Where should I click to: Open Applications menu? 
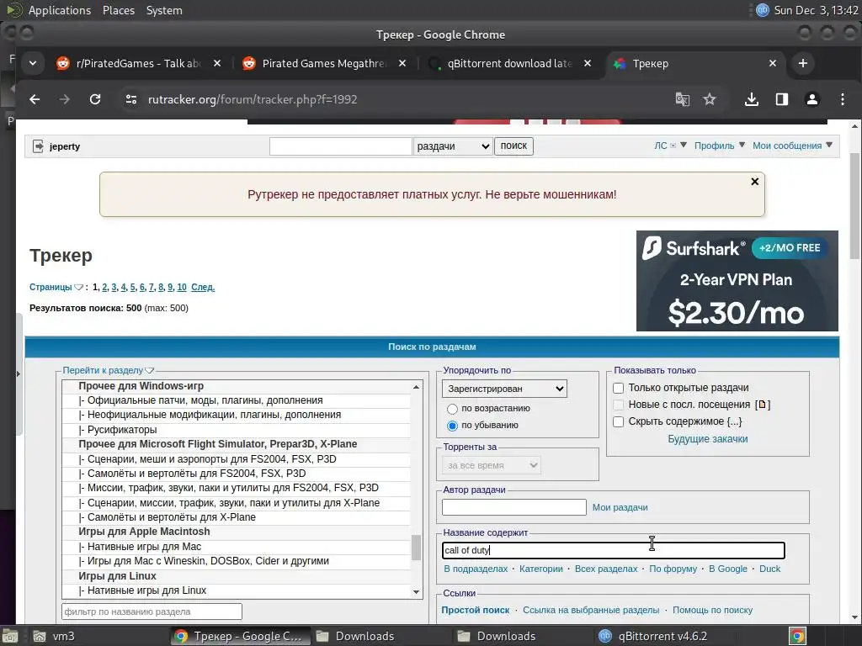(60, 10)
